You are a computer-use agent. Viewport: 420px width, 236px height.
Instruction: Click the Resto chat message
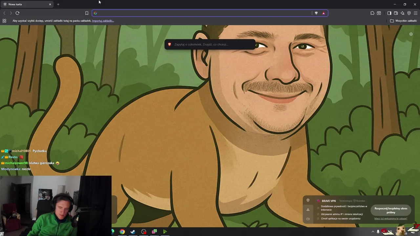(x=12, y=157)
